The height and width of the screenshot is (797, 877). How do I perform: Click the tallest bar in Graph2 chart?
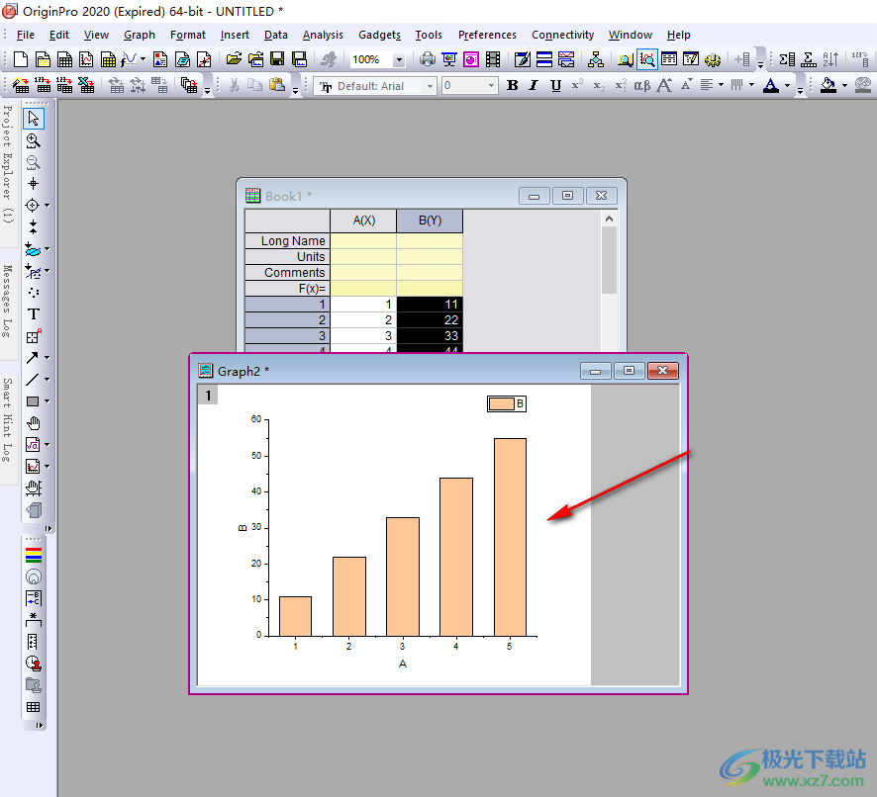[x=510, y=537]
